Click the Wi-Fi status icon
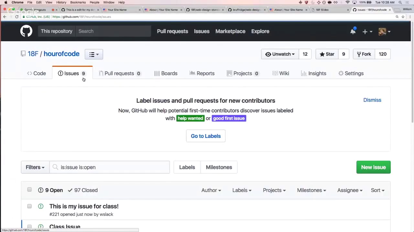 (348, 2)
